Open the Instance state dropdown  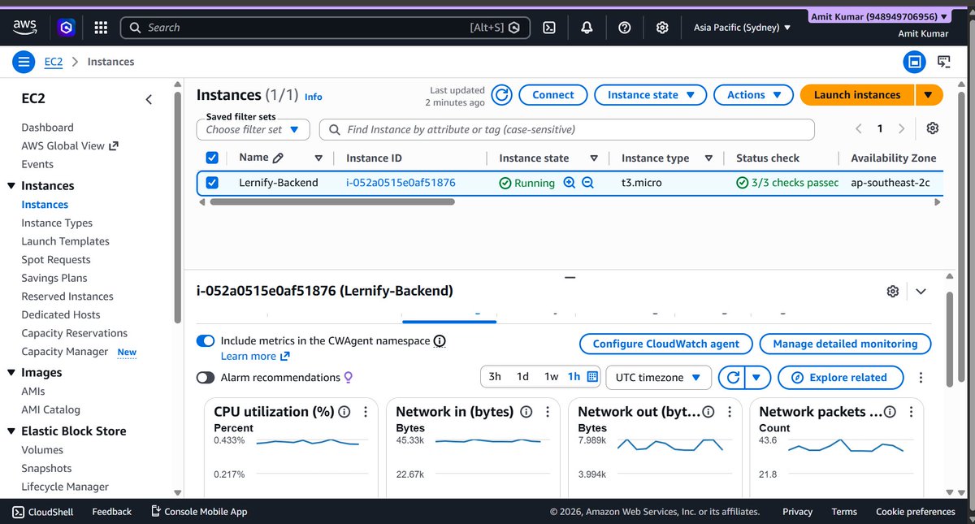point(651,95)
